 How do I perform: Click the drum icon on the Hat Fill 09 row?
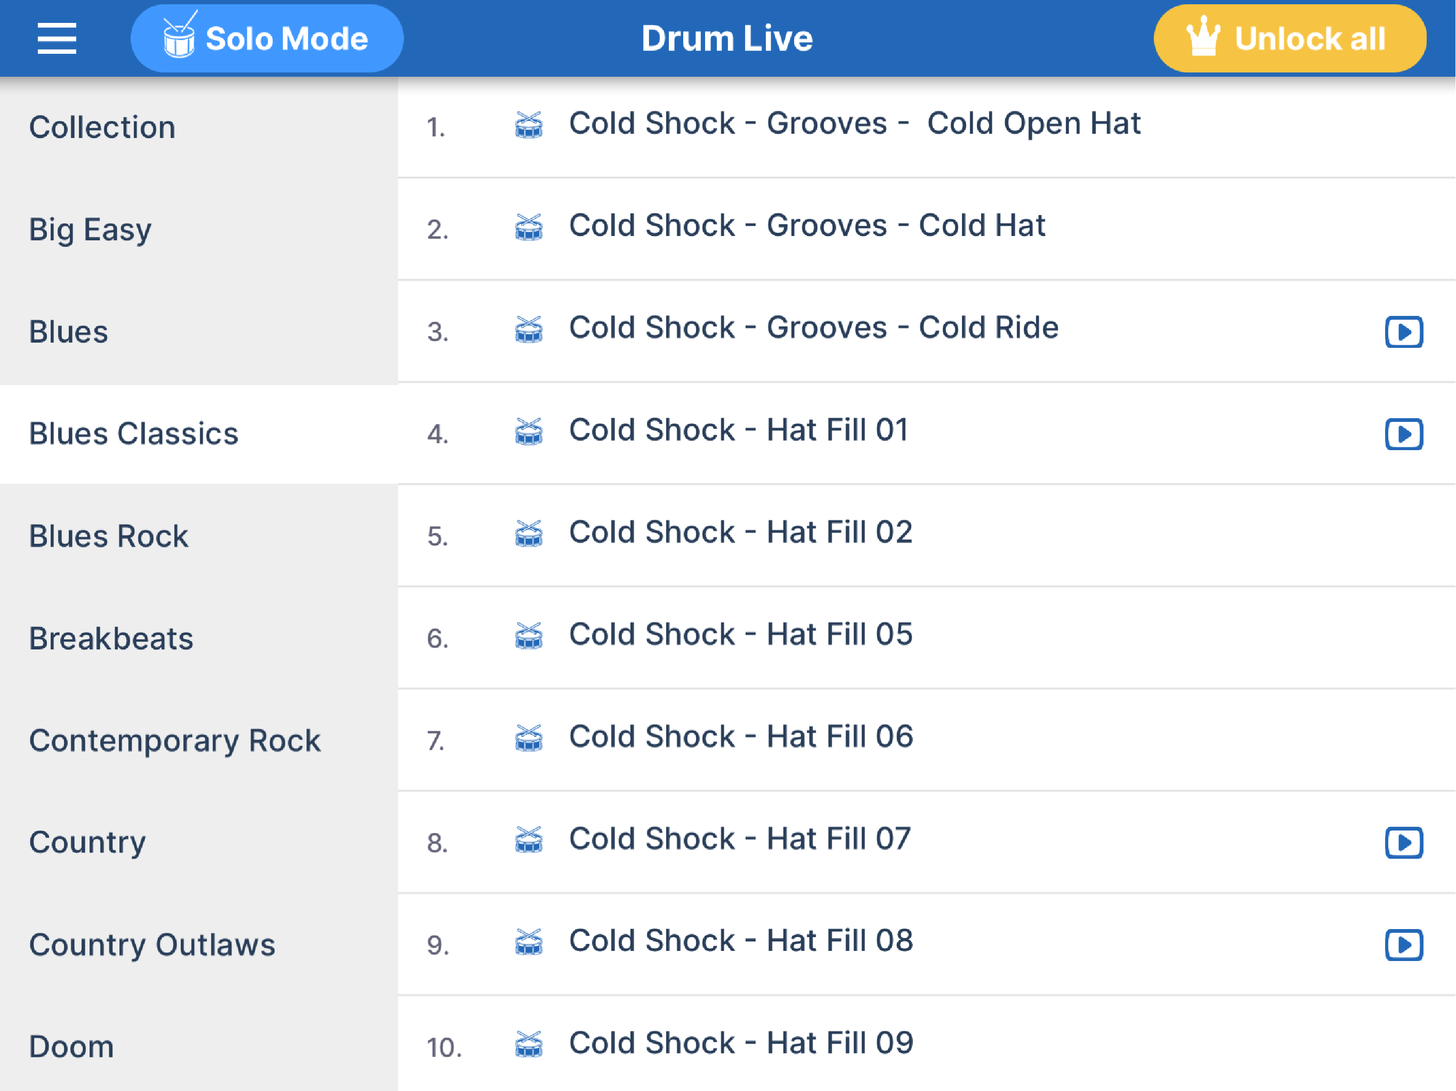pyautogui.click(x=529, y=1044)
